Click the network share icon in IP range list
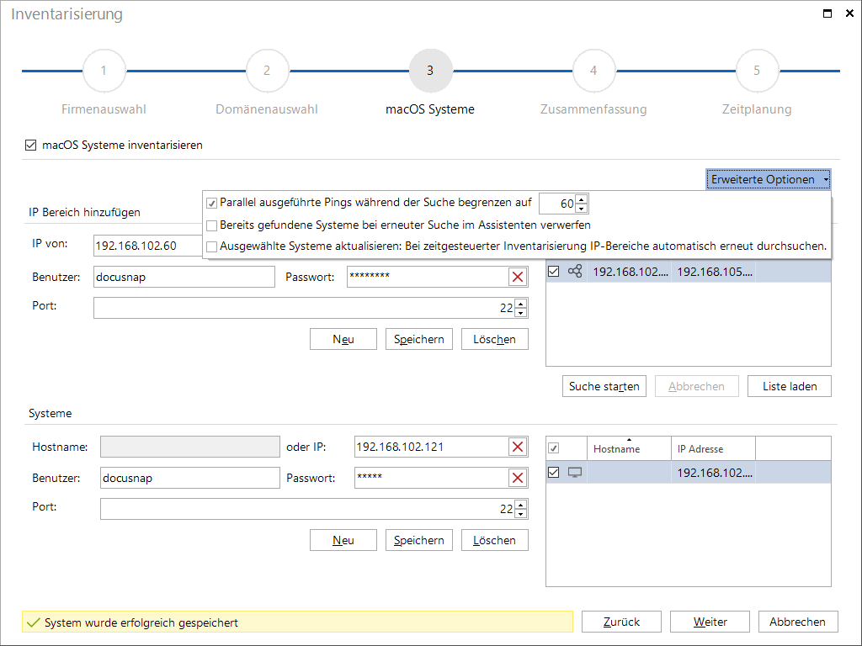The width and height of the screenshot is (862, 646). click(x=575, y=272)
